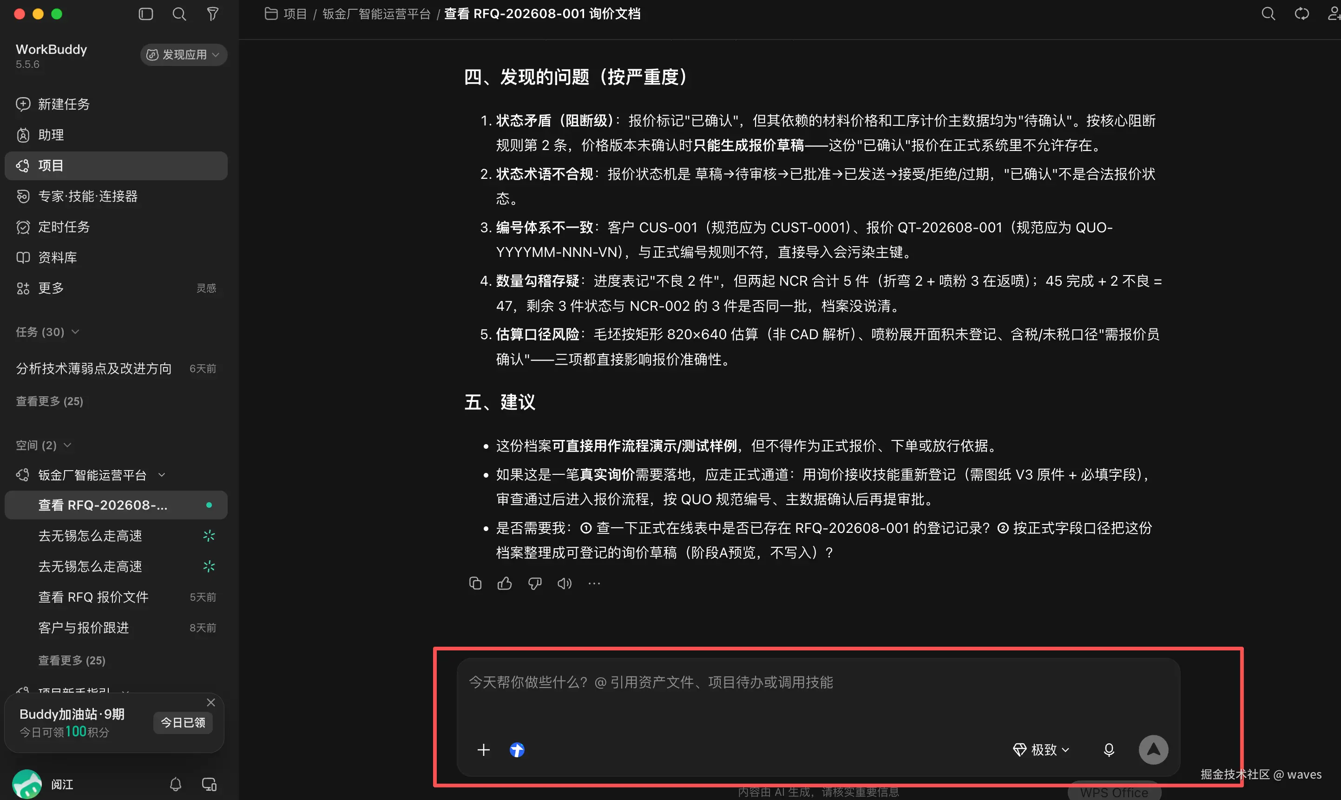Collapse the 任务 (30) section
Viewport: 1341px width, 800px height.
click(47, 332)
